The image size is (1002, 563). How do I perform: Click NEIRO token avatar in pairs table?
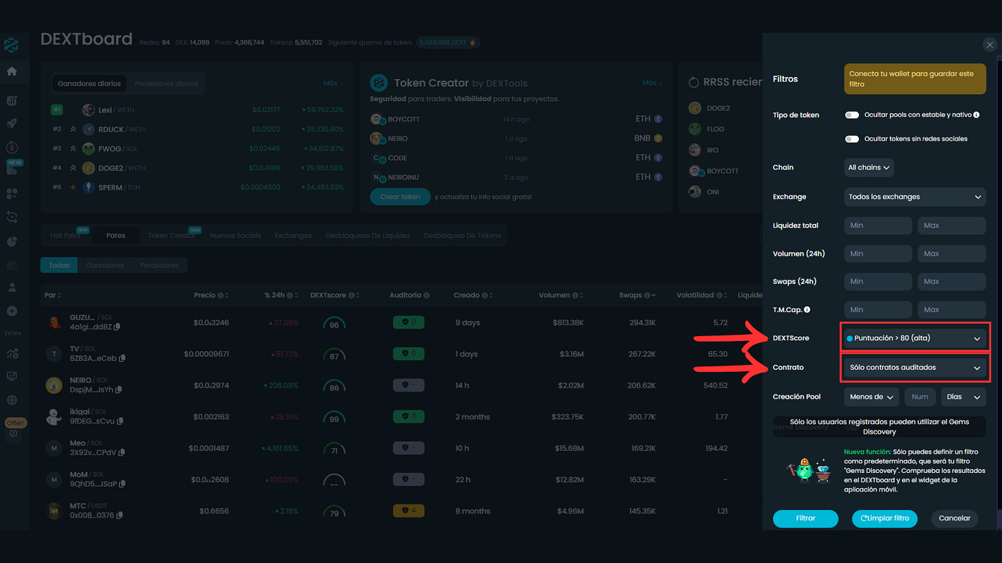54,385
